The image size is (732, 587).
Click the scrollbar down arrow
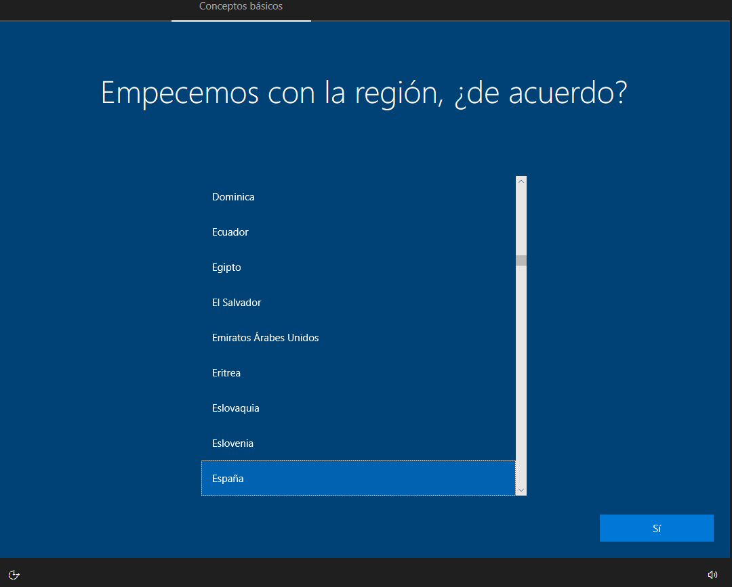(521, 490)
